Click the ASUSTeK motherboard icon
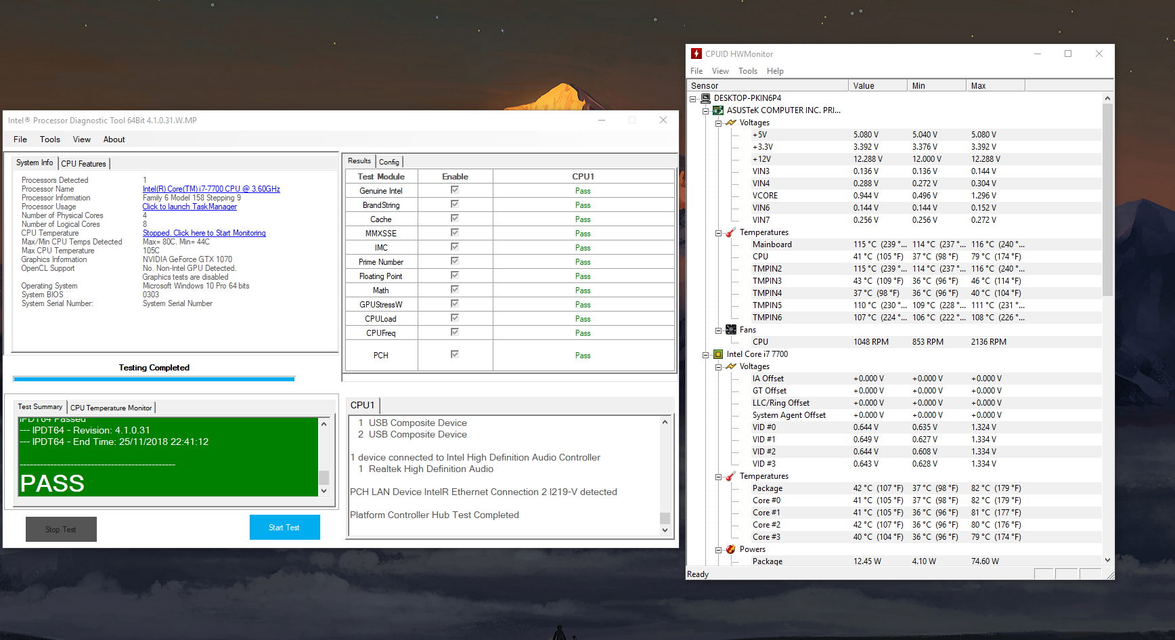The height and width of the screenshot is (640, 1175). pos(718,110)
